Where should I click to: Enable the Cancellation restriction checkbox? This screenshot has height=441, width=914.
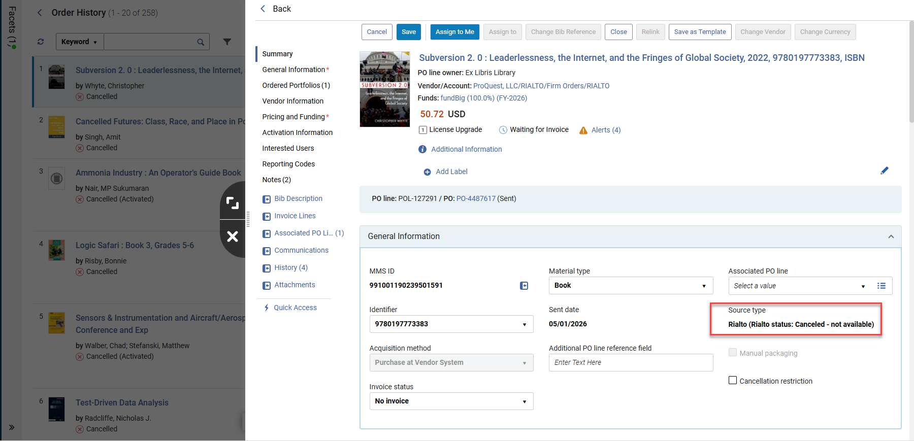tap(733, 380)
